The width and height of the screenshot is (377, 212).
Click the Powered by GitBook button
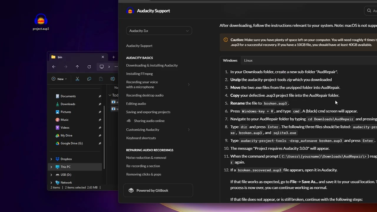coord(158,191)
